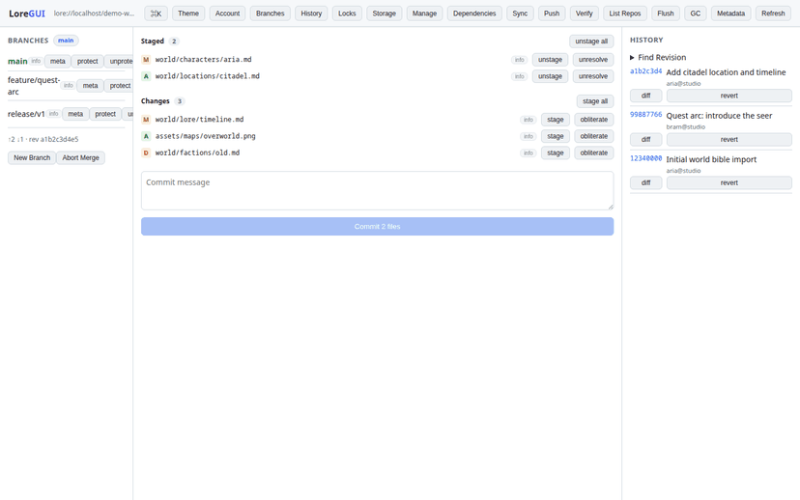The width and height of the screenshot is (800, 500).
Task: Click the A status badge for citadel.md
Action: (x=146, y=76)
